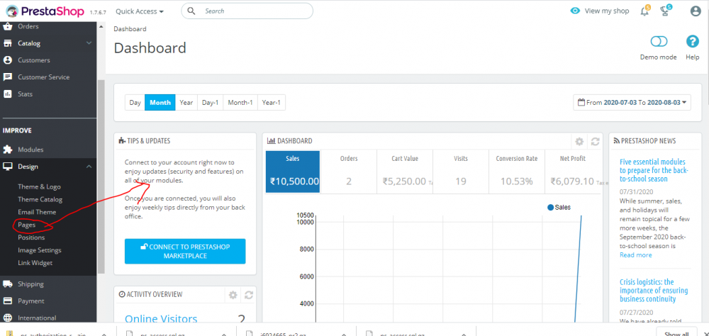Select the Visits KPI tile
Viewport: 709px width, 336px height.
(461, 172)
